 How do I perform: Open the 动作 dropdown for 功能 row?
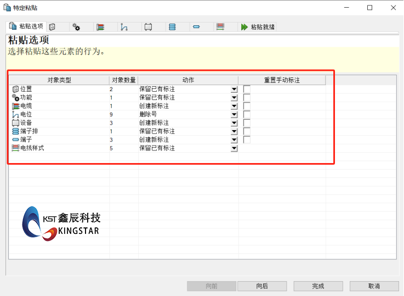pyautogui.click(x=234, y=98)
